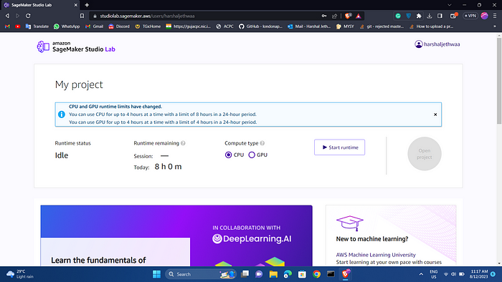This screenshot has height=282, width=502.
Task: Open Google Chrome from taskbar
Action: (316, 274)
